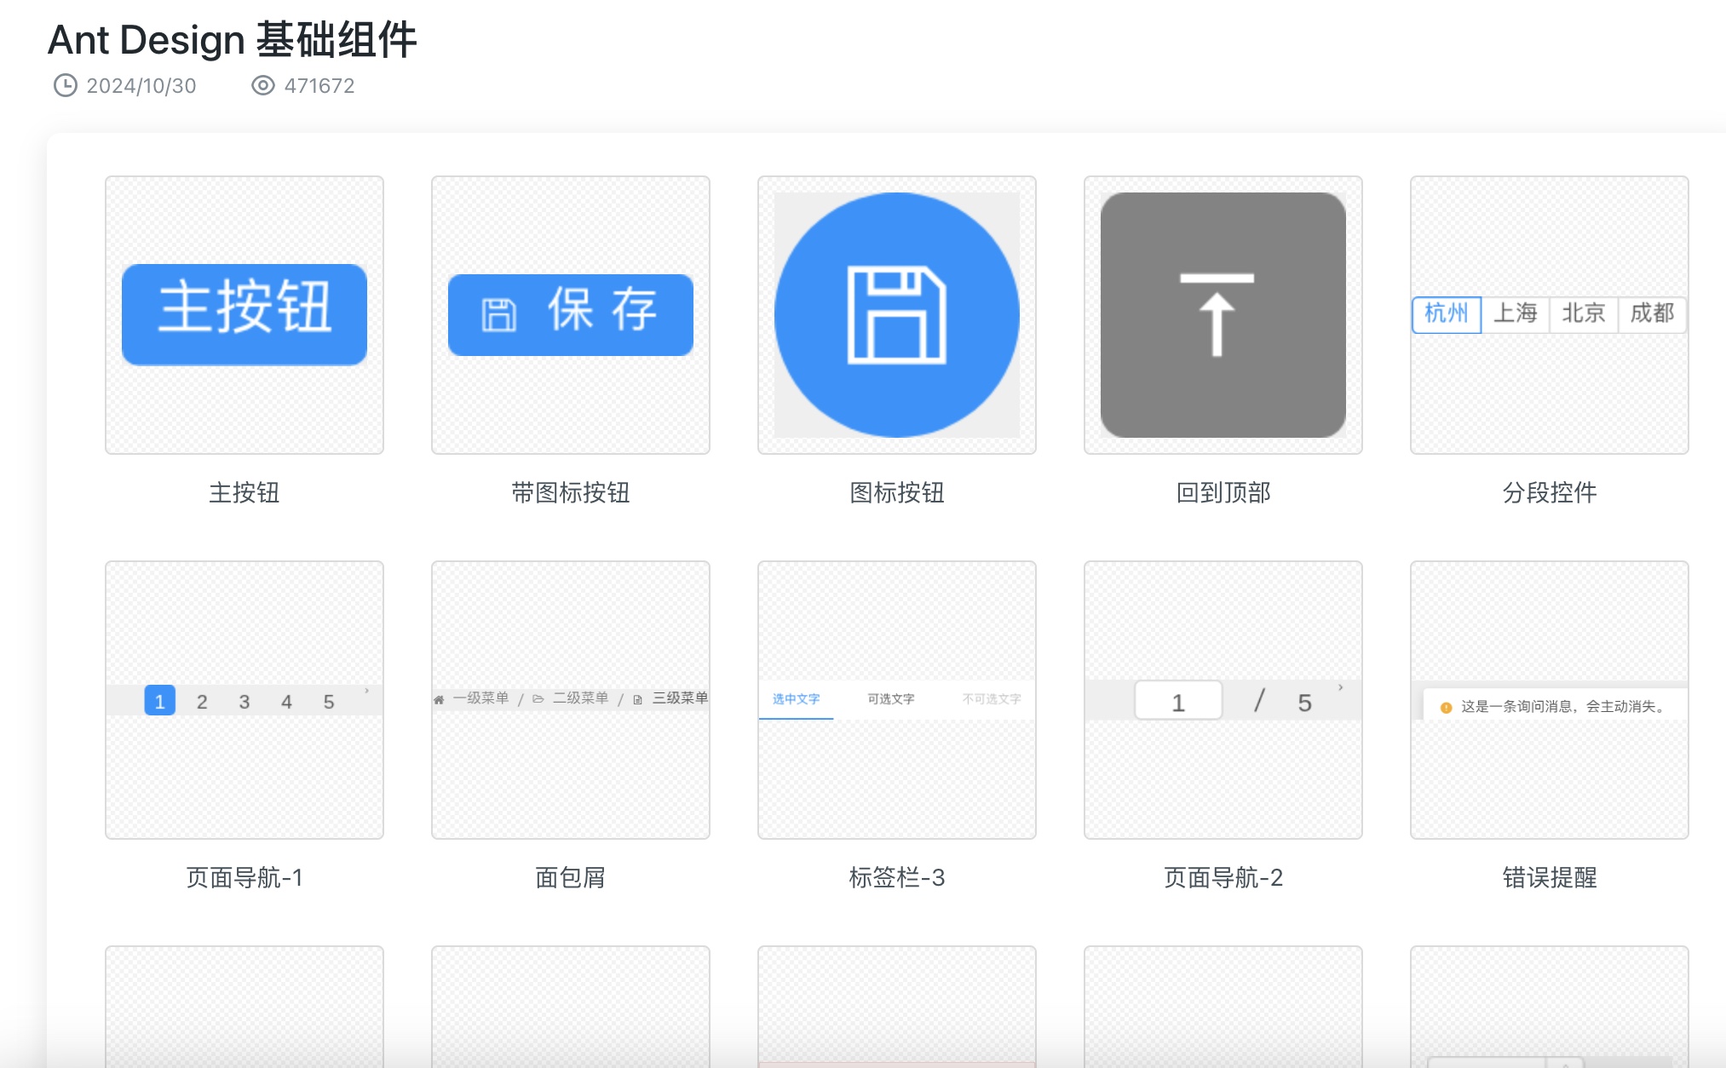This screenshot has width=1726, height=1068.
Task: Open the 主按钮 component thumbnail
Action: pyautogui.click(x=245, y=315)
